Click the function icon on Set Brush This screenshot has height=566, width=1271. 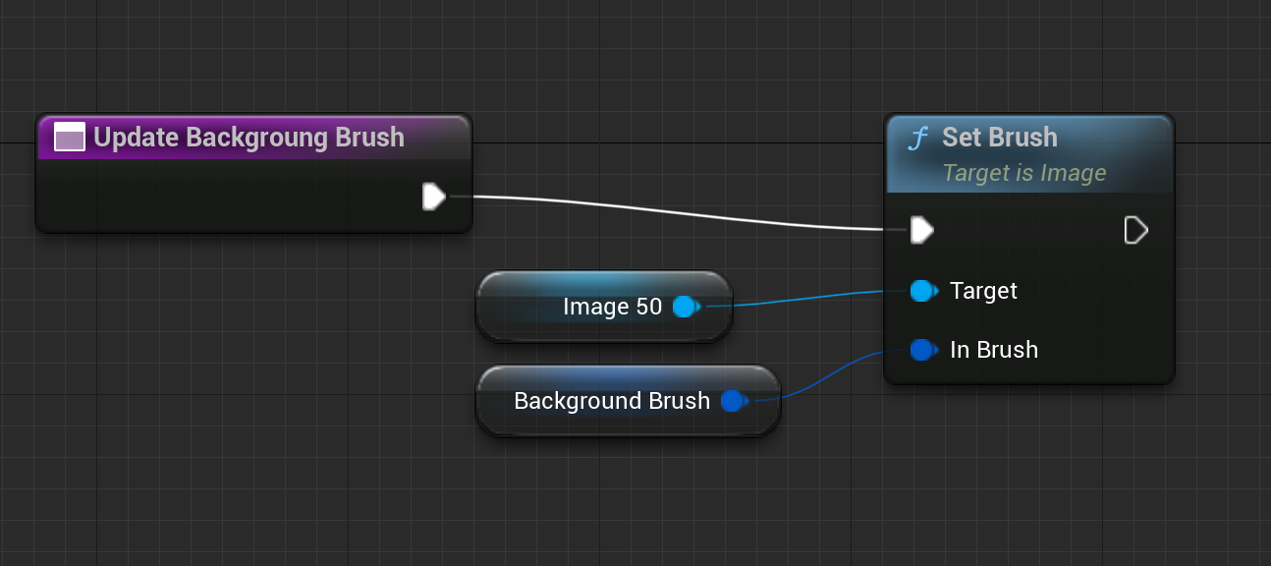918,138
